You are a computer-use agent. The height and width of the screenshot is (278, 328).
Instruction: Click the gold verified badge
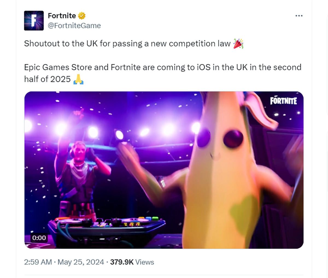coord(82,16)
